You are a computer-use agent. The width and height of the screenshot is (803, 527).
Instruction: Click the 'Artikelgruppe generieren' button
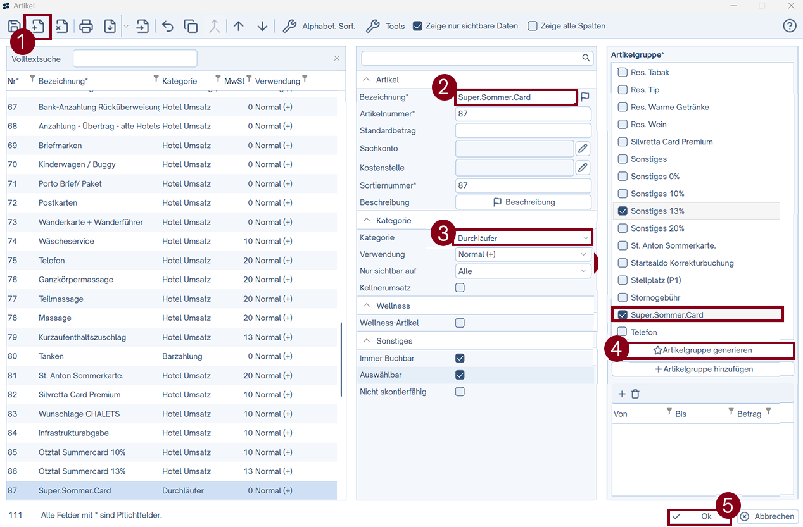pos(702,350)
